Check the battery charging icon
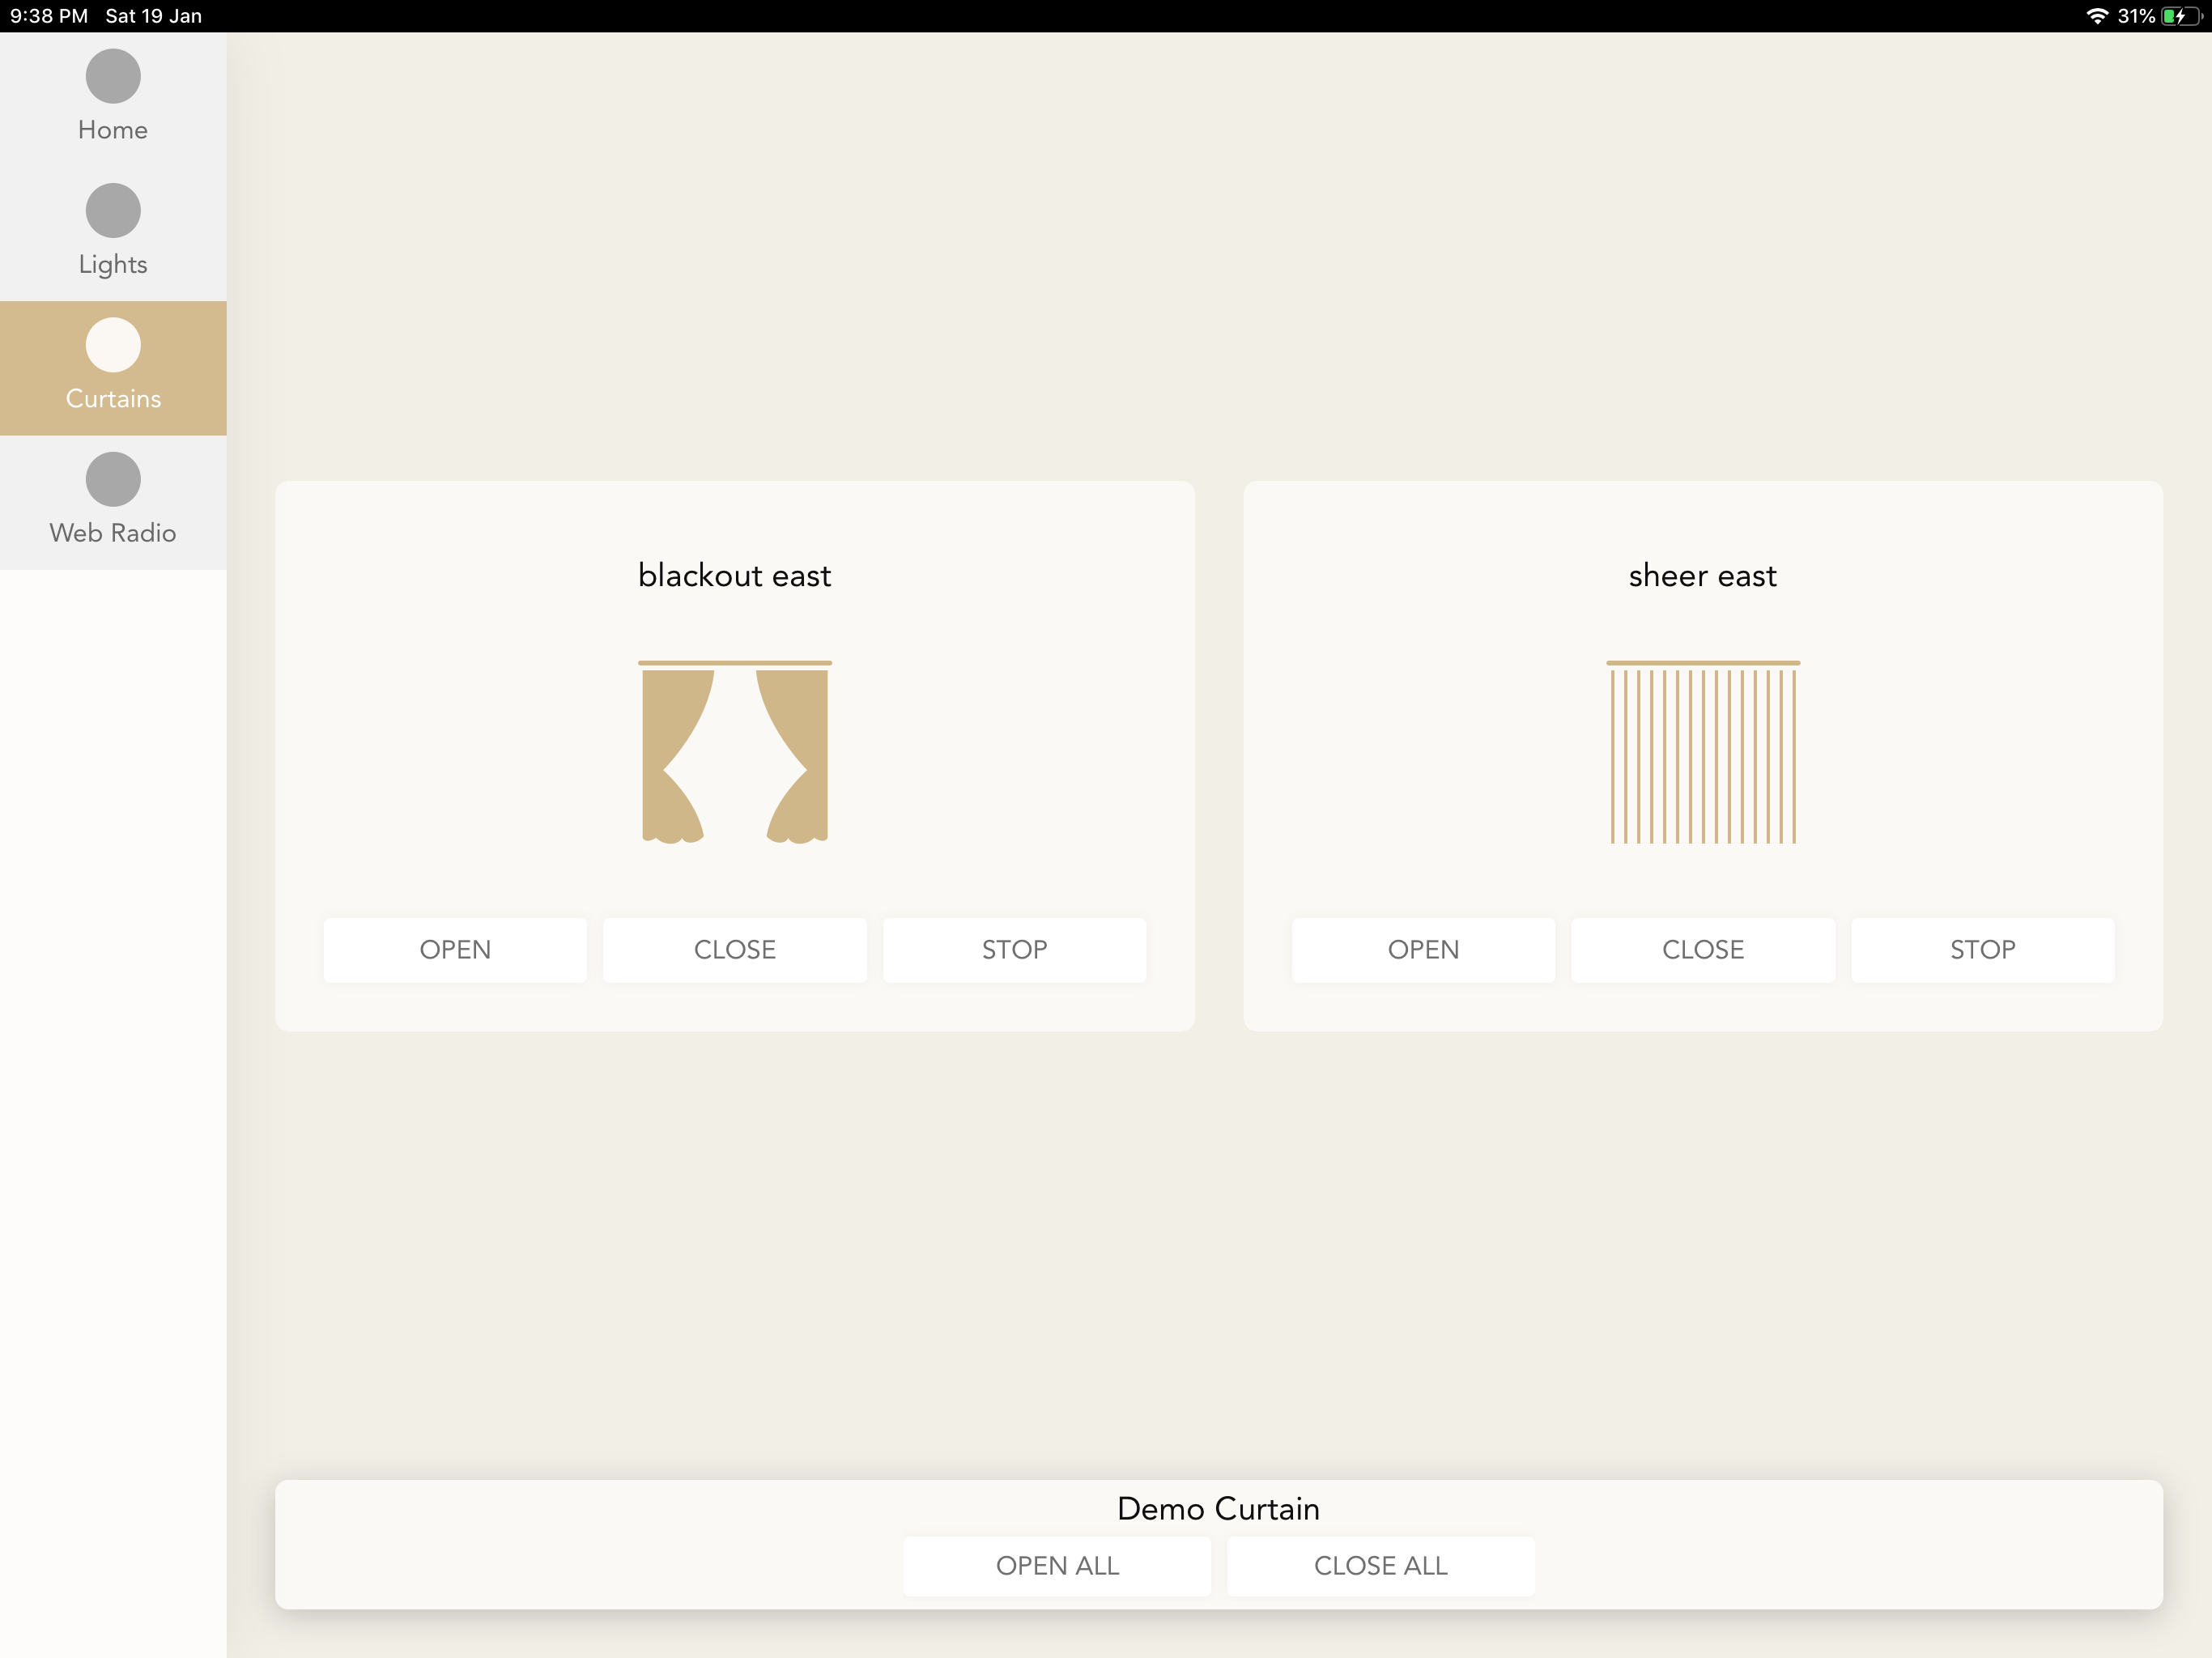 pyautogui.click(x=2181, y=16)
